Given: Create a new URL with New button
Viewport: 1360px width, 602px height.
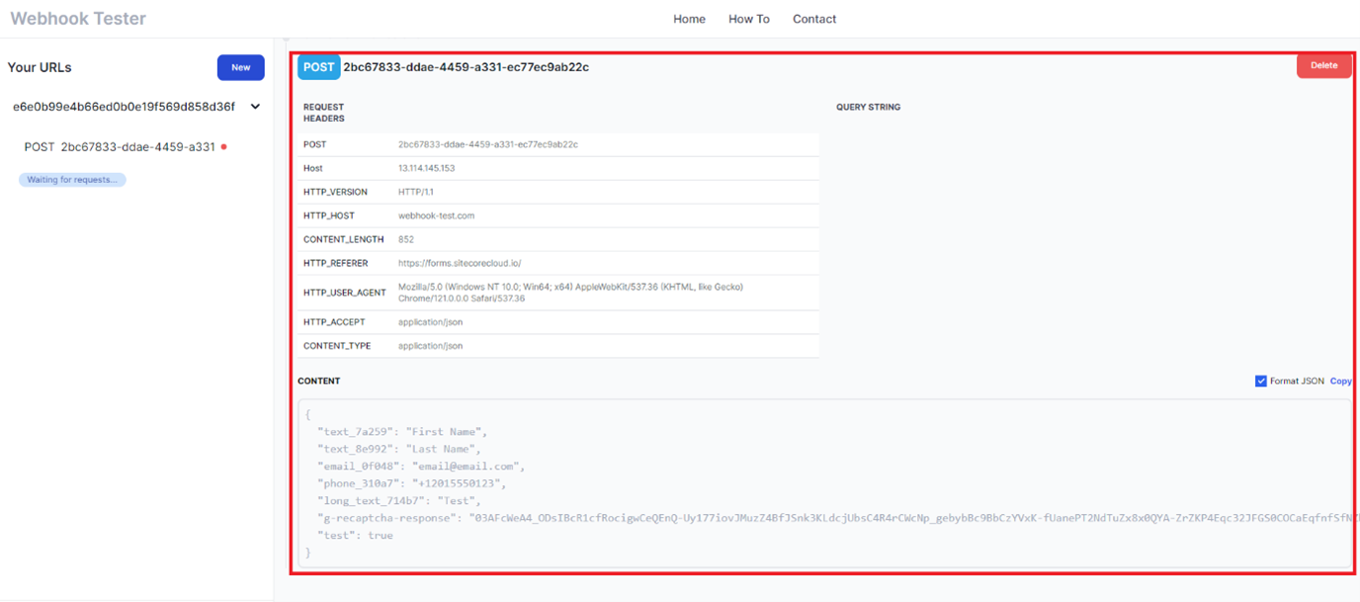Looking at the screenshot, I should pos(240,67).
